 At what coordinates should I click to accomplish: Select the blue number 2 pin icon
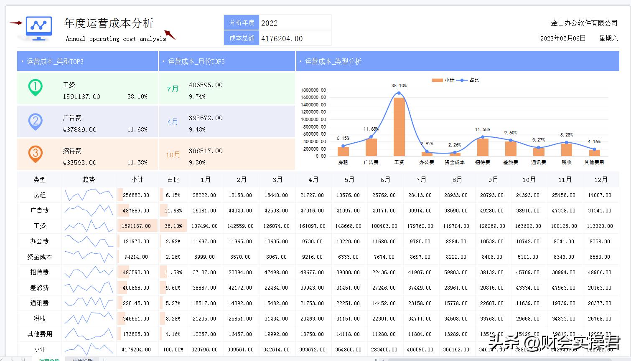coord(35,121)
